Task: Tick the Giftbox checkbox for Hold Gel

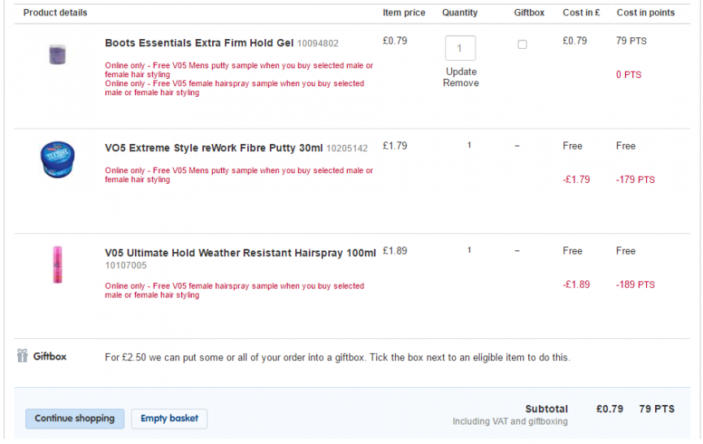Action: (x=522, y=45)
